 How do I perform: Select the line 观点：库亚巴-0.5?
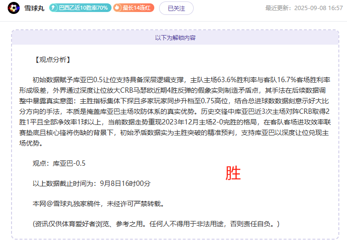click(x=59, y=163)
